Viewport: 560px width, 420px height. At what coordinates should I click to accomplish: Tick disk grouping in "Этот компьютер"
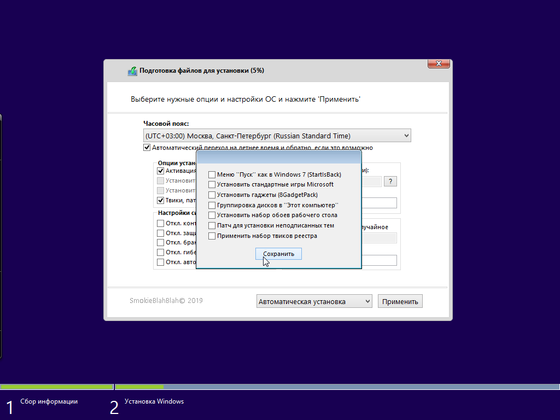point(212,205)
